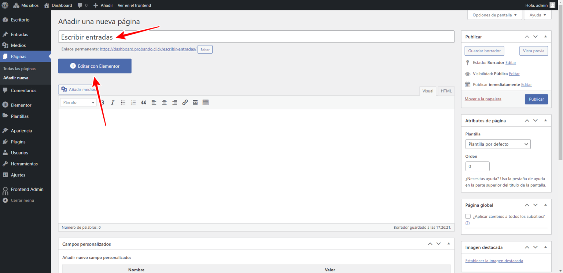This screenshot has width=563, height=273.
Task: Set the page order value
Action: [477, 166]
